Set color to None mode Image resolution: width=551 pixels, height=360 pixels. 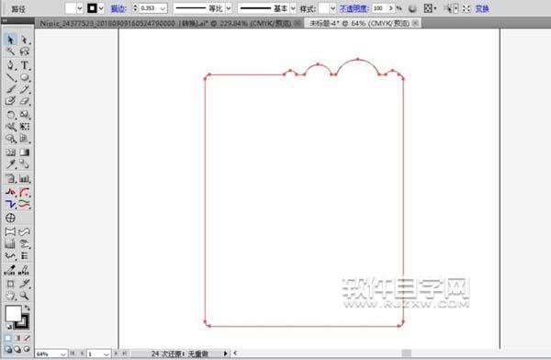click(x=27, y=338)
